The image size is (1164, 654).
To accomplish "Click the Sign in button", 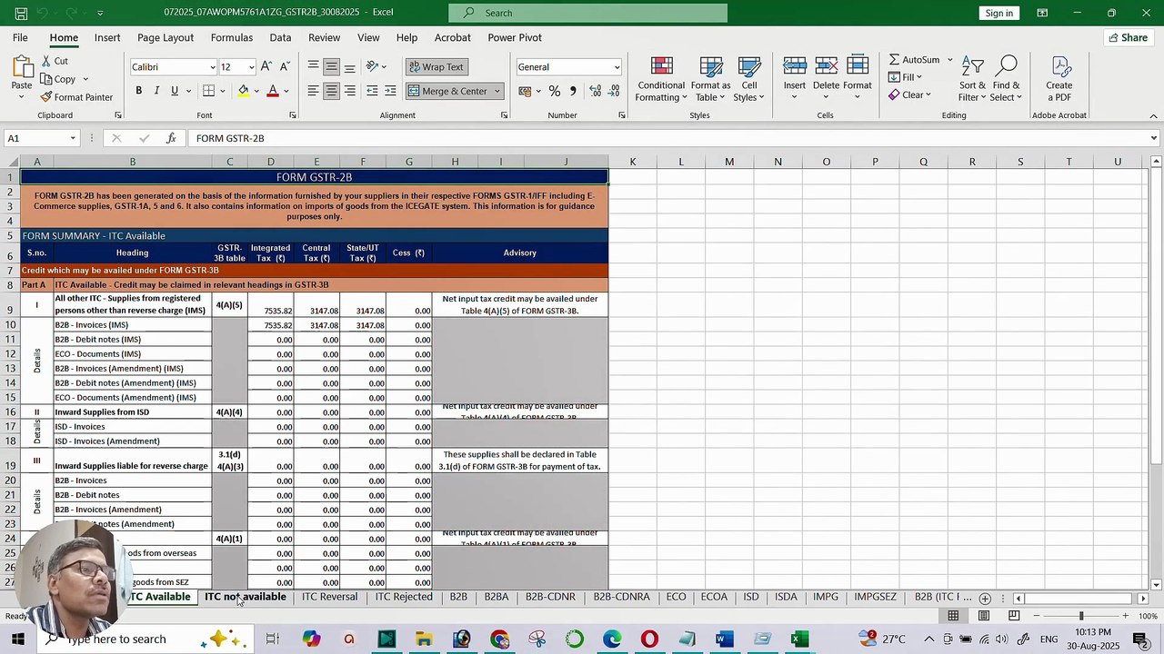I will click(998, 13).
